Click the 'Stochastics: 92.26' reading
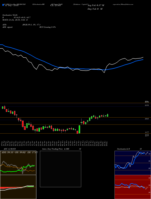Screen dimensions: 151x199 [x=10, y=15]
